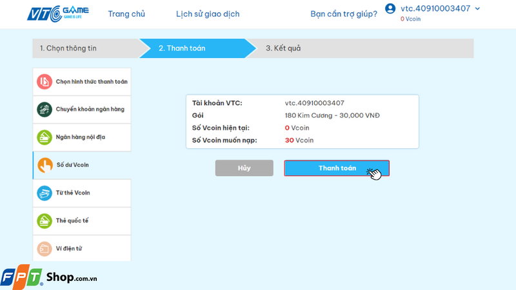Select Ví điện tử option

[82, 248]
